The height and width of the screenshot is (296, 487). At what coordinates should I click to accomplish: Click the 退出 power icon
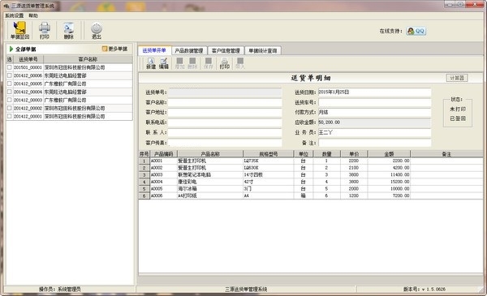(97, 30)
